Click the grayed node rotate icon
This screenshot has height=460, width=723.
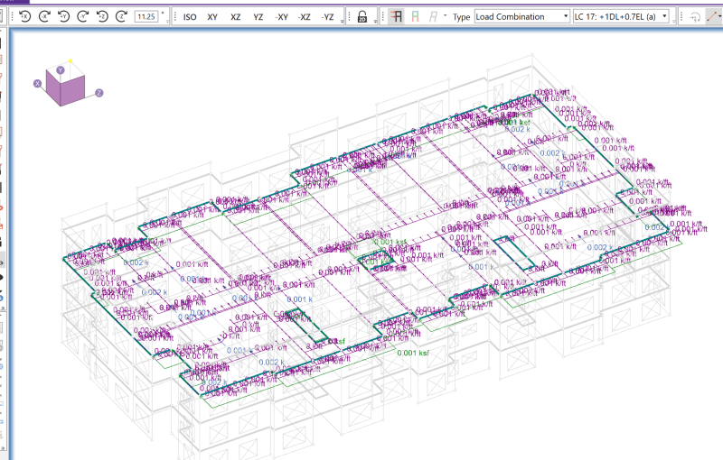click(695, 16)
